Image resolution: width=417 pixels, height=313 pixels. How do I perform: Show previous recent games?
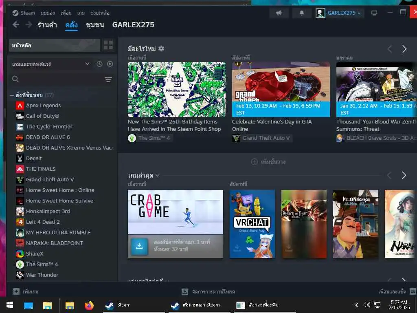[389, 175]
